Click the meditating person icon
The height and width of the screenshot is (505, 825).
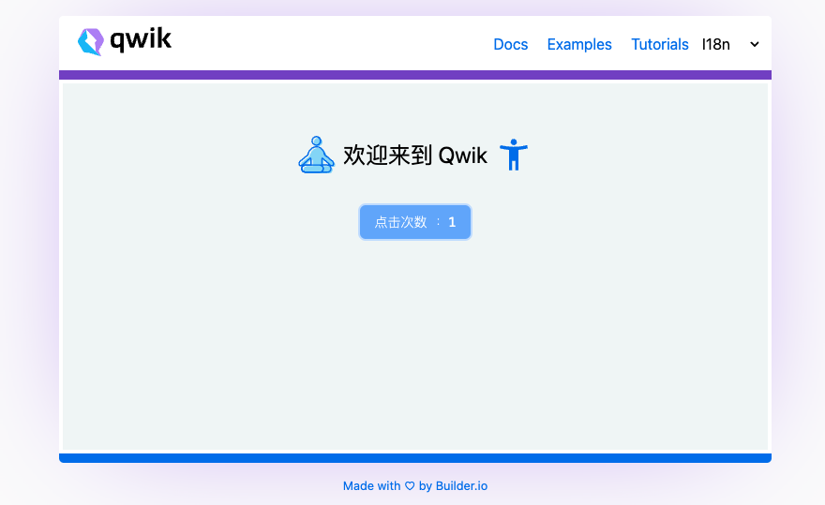tap(316, 155)
